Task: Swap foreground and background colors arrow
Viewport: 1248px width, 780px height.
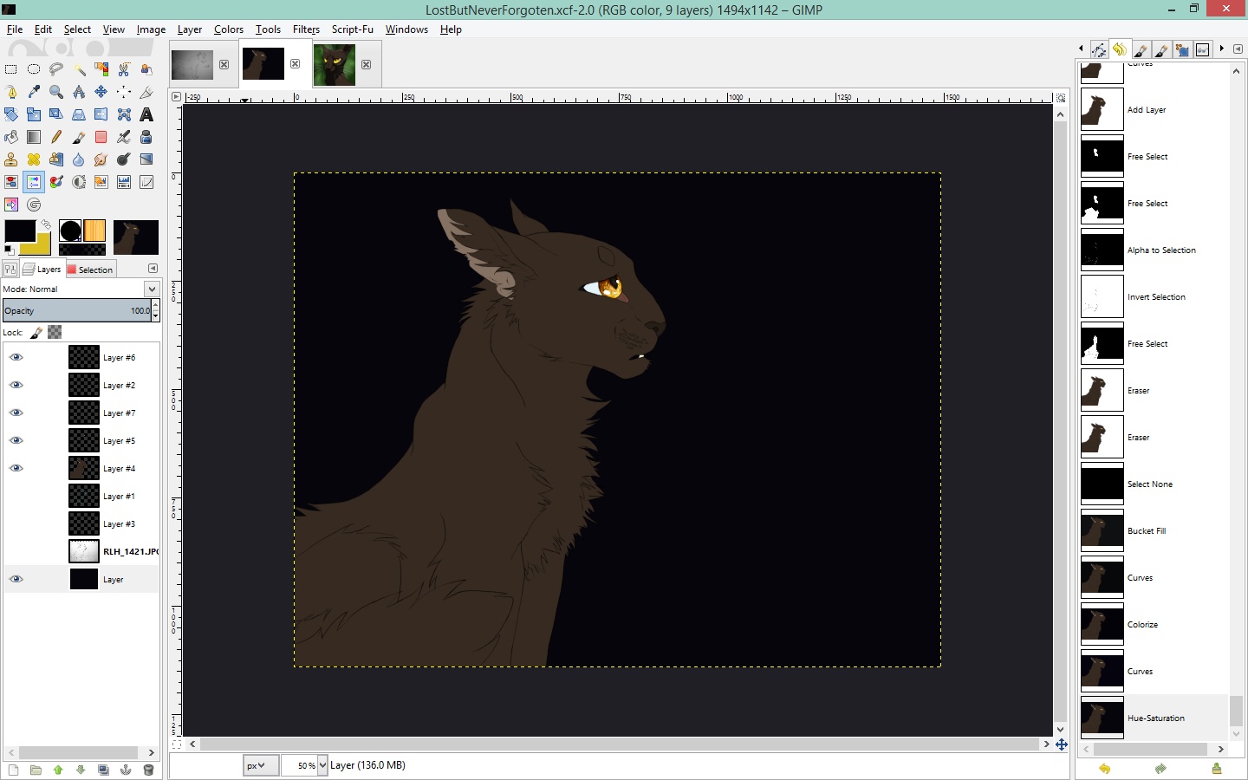Action: (x=46, y=224)
